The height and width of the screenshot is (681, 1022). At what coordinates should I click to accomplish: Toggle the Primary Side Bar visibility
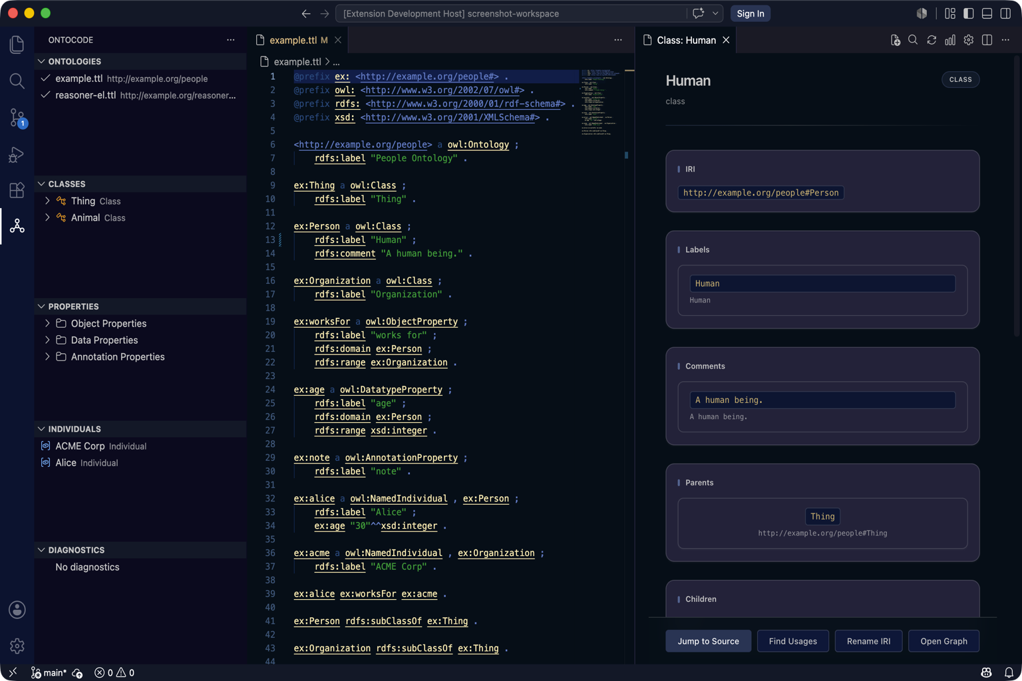(x=969, y=13)
